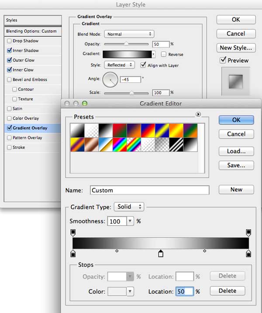Select the right black color stop
The width and height of the screenshot is (262, 313).
(x=248, y=253)
